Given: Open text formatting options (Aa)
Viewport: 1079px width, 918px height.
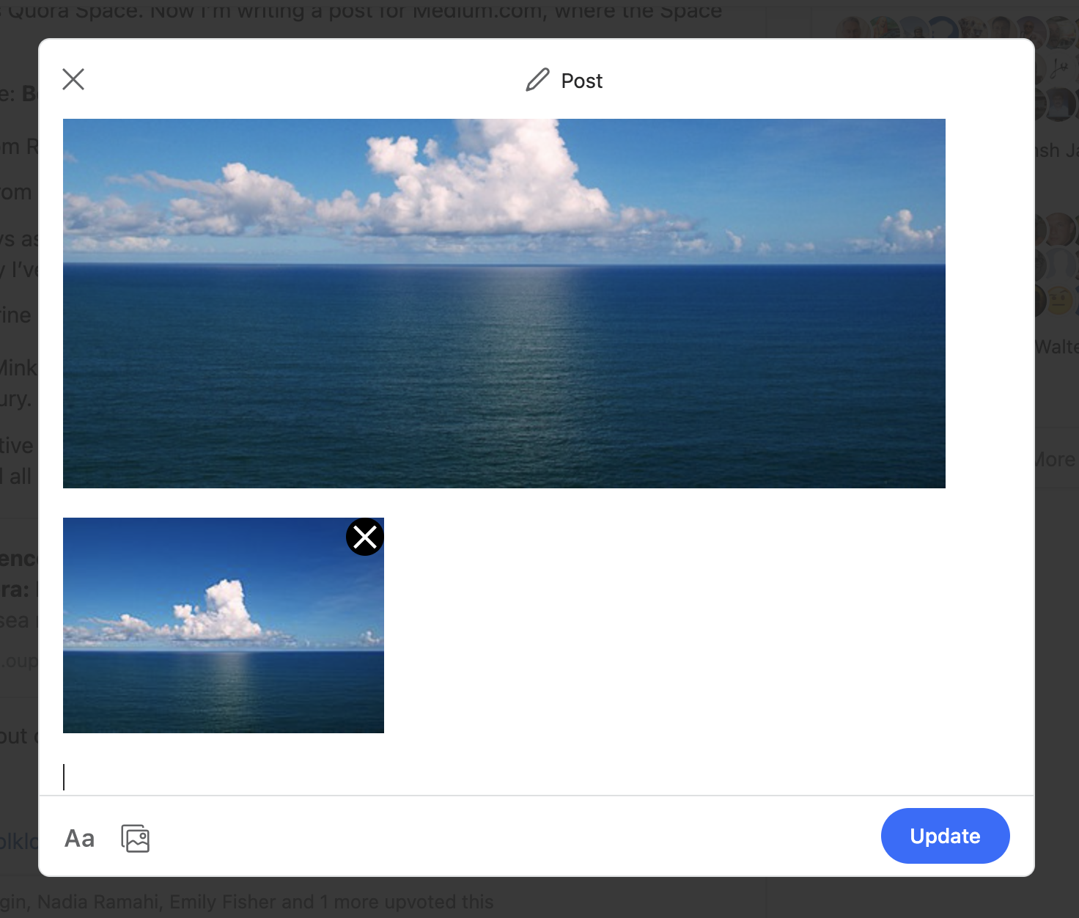Looking at the screenshot, I should pos(79,838).
